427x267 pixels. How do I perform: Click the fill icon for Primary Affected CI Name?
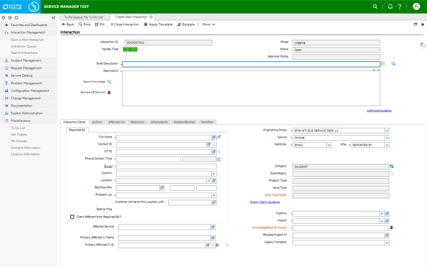(213, 238)
